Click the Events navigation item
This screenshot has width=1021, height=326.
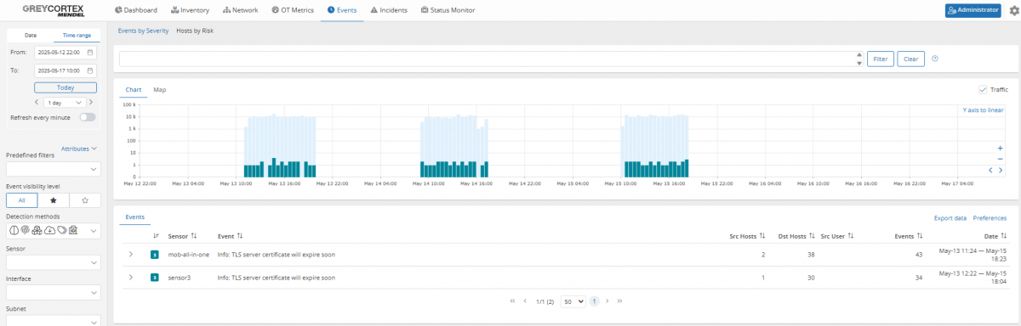click(x=341, y=10)
